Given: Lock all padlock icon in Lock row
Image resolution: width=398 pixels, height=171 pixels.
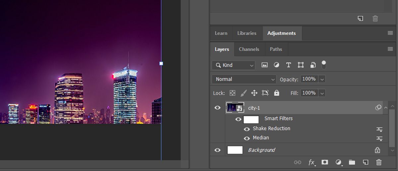Looking at the screenshot, I should pos(277,93).
